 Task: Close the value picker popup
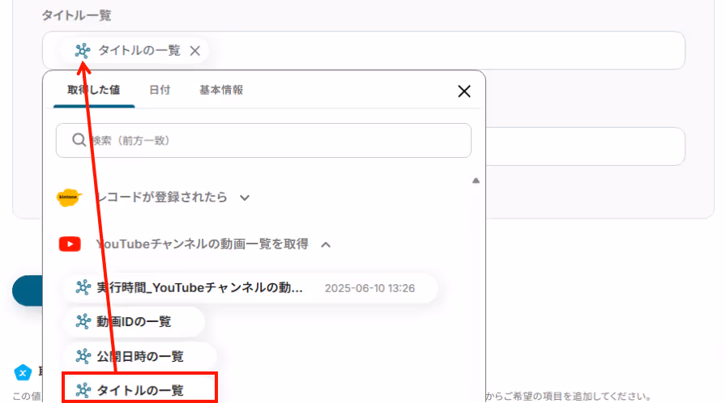[464, 91]
